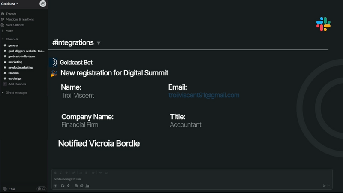Click the Add channels button
This screenshot has width=343, height=193.
coord(17,84)
